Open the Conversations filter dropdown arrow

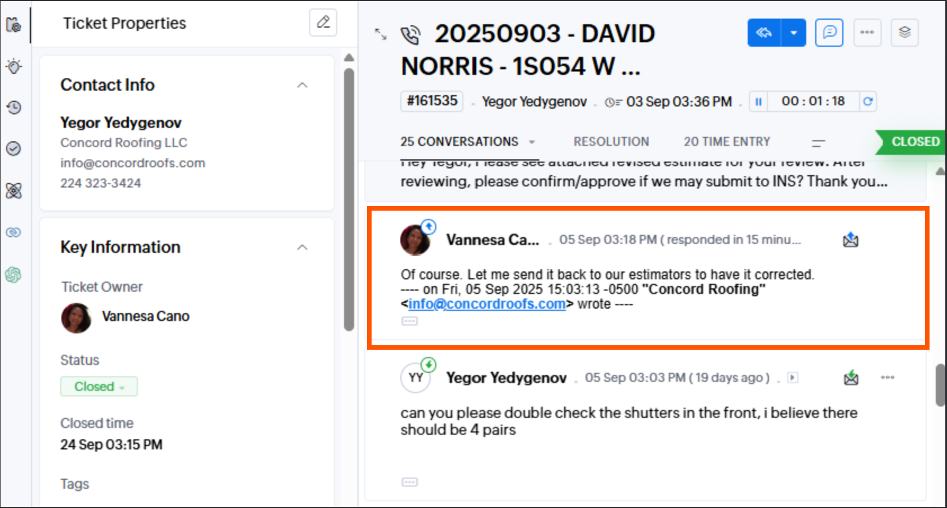(531, 142)
